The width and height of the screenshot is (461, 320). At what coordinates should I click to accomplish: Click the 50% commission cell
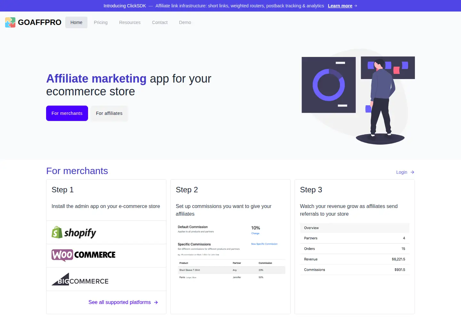pyautogui.click(x=261, y=277)
